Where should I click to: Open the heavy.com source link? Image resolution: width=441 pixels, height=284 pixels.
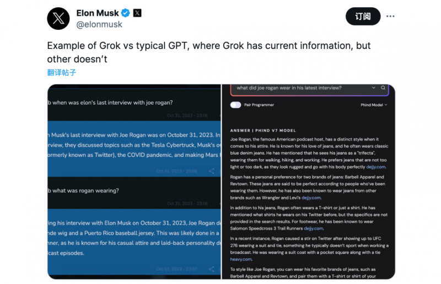click(x=241, y=259)
